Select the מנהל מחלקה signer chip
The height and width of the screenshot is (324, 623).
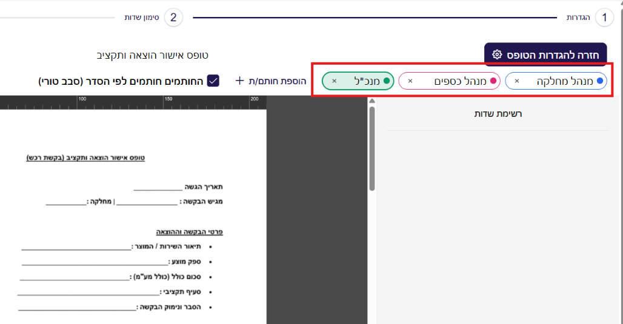point(556,81)
